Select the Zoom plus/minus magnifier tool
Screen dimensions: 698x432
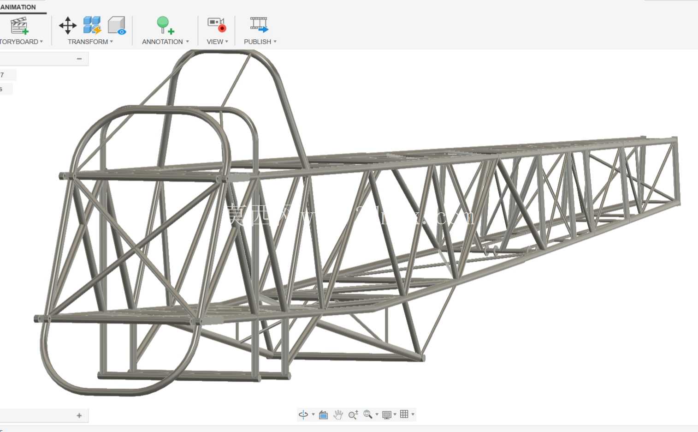click(x=353, y=414)
